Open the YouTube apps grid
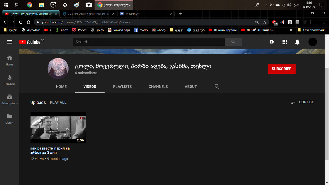Viewport: 329px width, 185px height. point(285,42)
